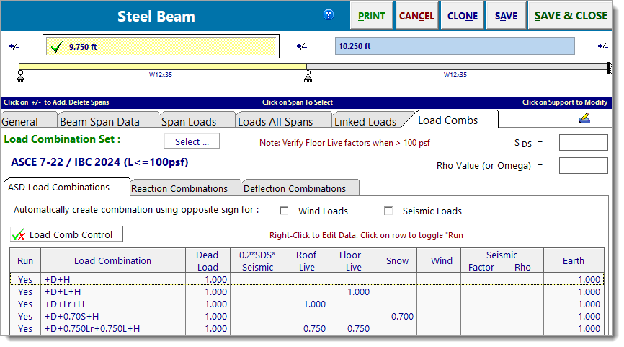Image resolution: width=624 pixels, height=347 pixels.
Task: Click Roof Live 0.750 value
Action: click(x=314, y=329)
